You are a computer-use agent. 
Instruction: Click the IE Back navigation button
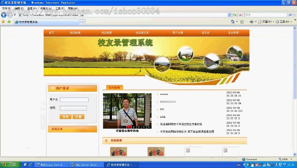tap(4, 15)
